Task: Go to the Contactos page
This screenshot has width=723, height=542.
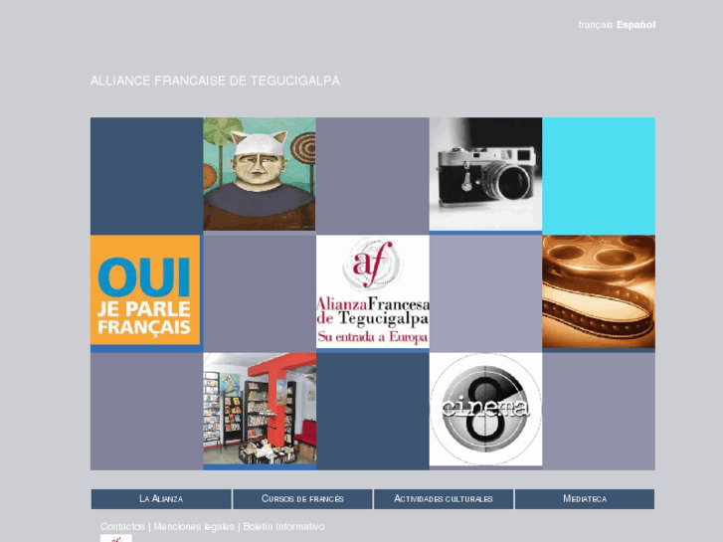Action: coord(122,526)
